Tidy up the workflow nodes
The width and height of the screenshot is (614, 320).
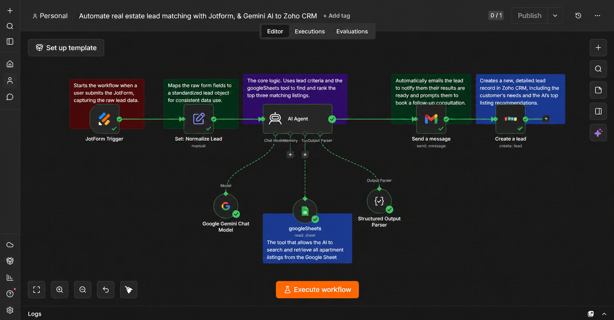click(x=129, y=290)
